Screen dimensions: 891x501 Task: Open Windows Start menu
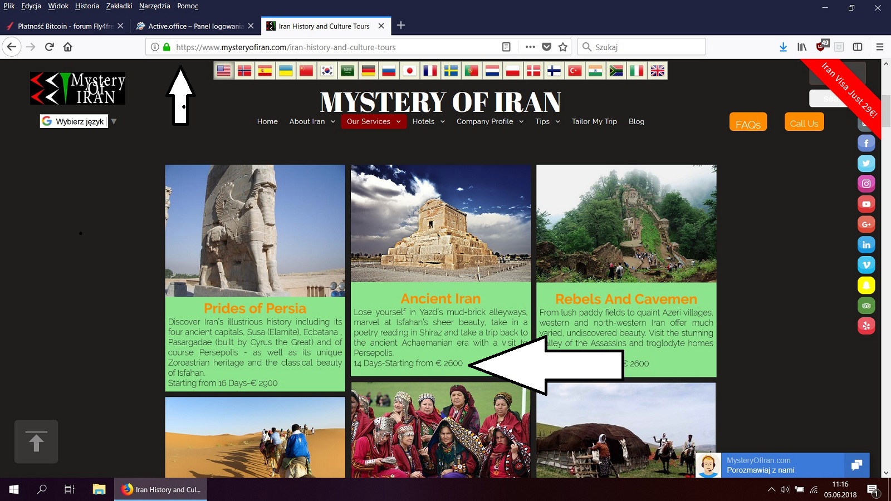pos(14,489)
